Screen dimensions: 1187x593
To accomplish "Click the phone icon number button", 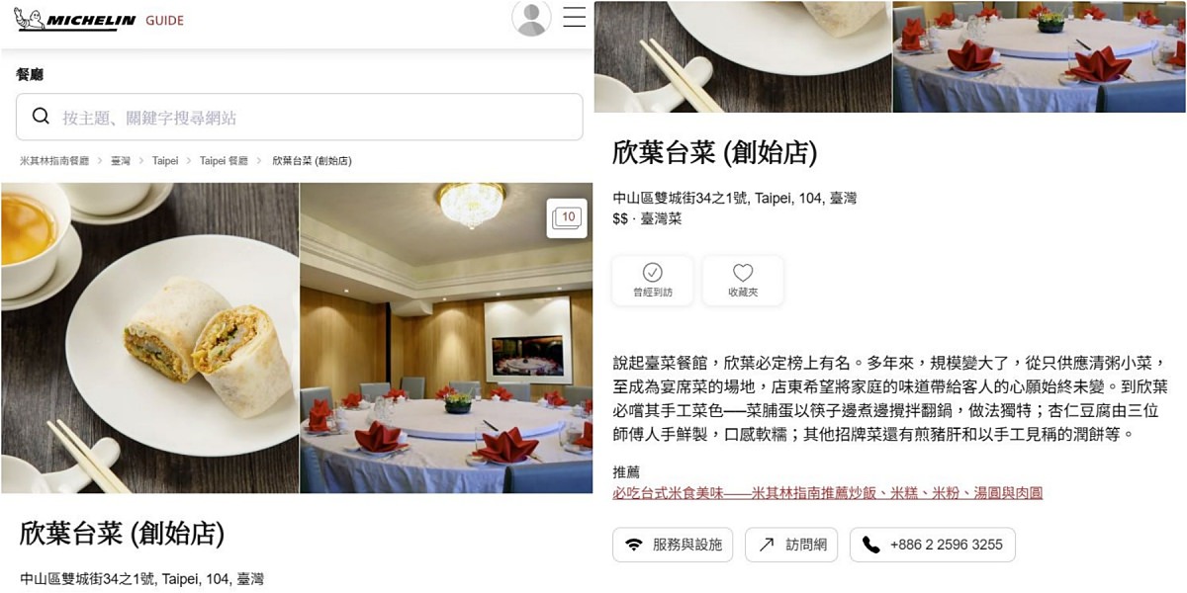I will pos(932,545).
